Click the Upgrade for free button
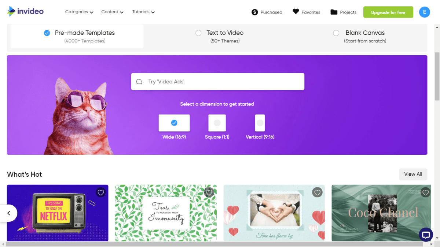 388,12
